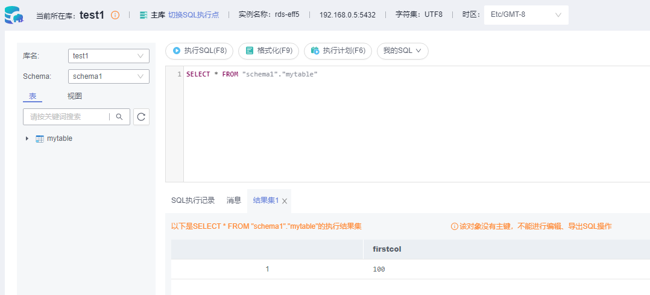Click 切换SQL执行点 link
Viewport: 650px width, 295px height.
tap(194, 15)
